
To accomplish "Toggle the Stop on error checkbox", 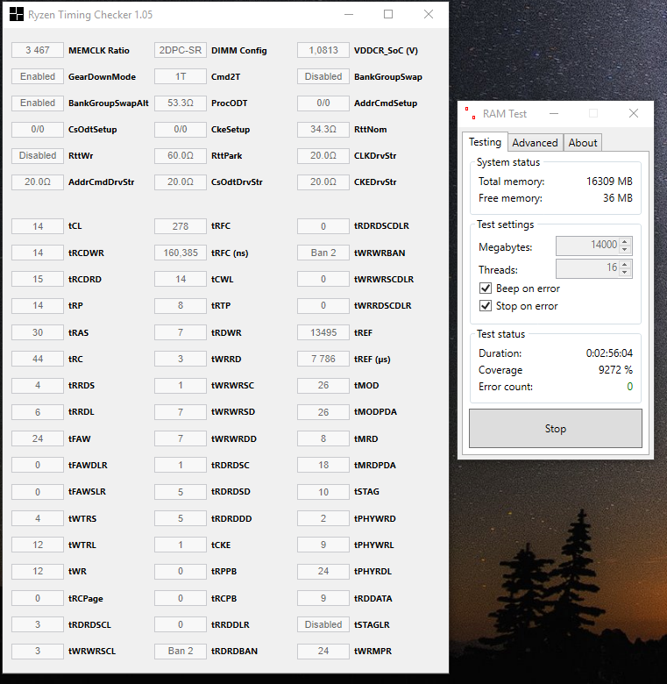I will tap(486, 306).
